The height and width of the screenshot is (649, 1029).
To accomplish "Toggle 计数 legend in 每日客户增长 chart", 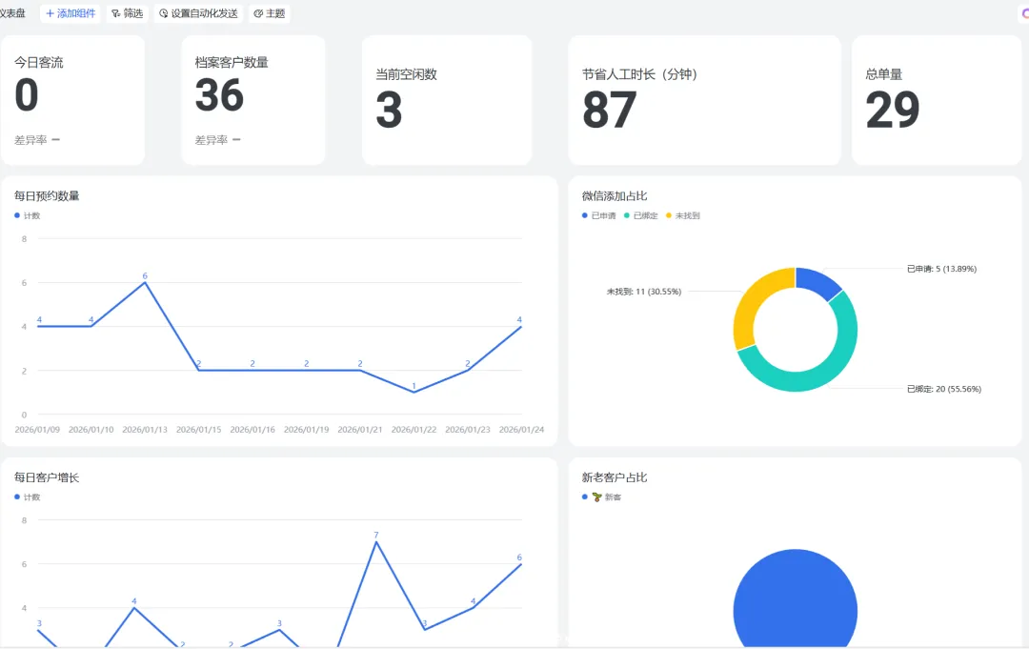I will tap(28, 497).
